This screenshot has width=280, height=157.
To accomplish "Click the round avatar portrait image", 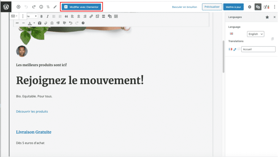I will coord(22,51).
